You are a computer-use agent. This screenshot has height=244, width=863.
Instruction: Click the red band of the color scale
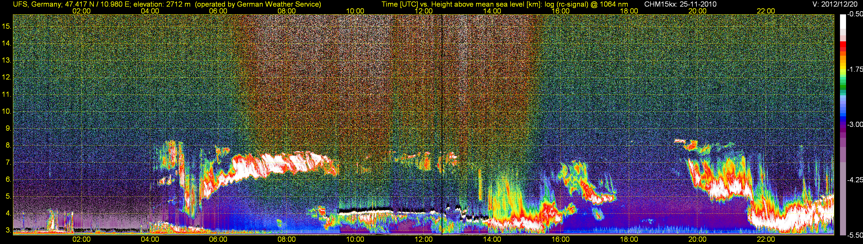(843, 46)
